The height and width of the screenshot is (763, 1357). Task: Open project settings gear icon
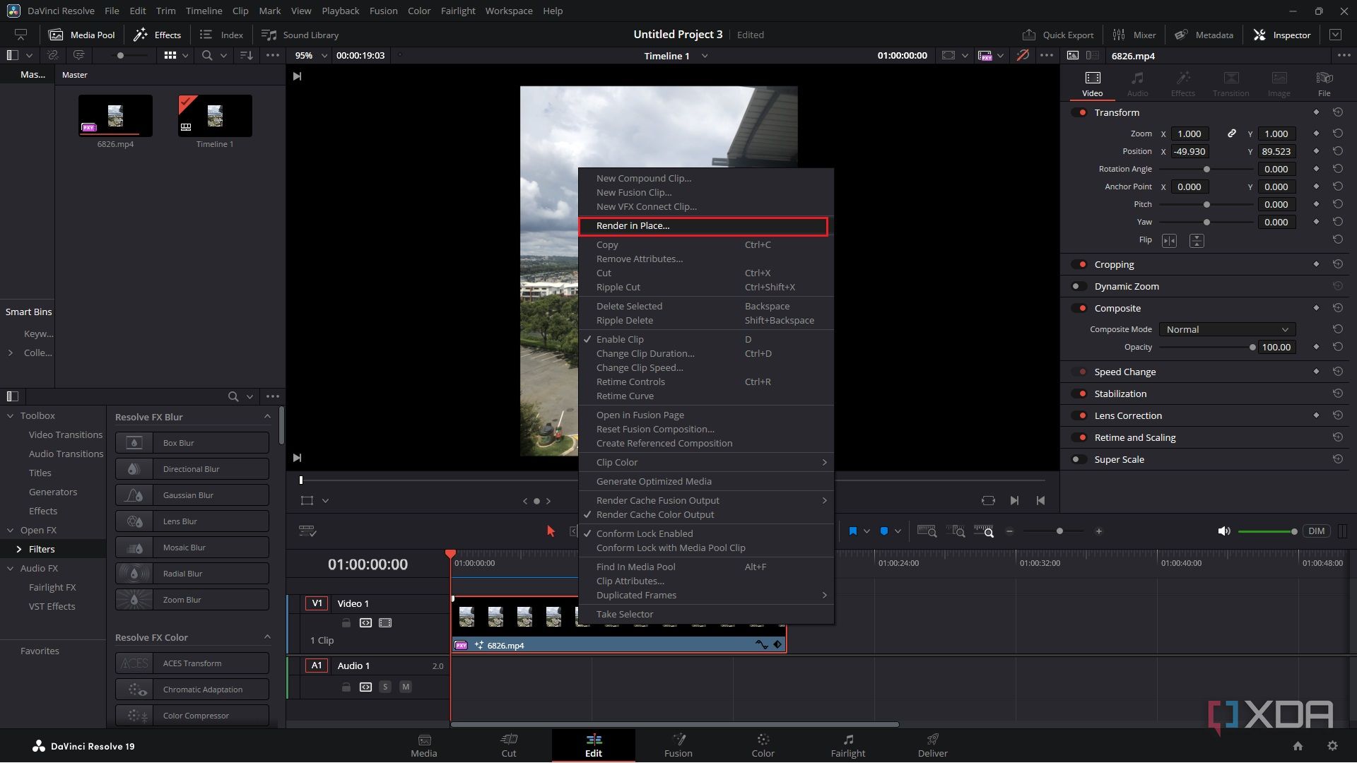1332,746
